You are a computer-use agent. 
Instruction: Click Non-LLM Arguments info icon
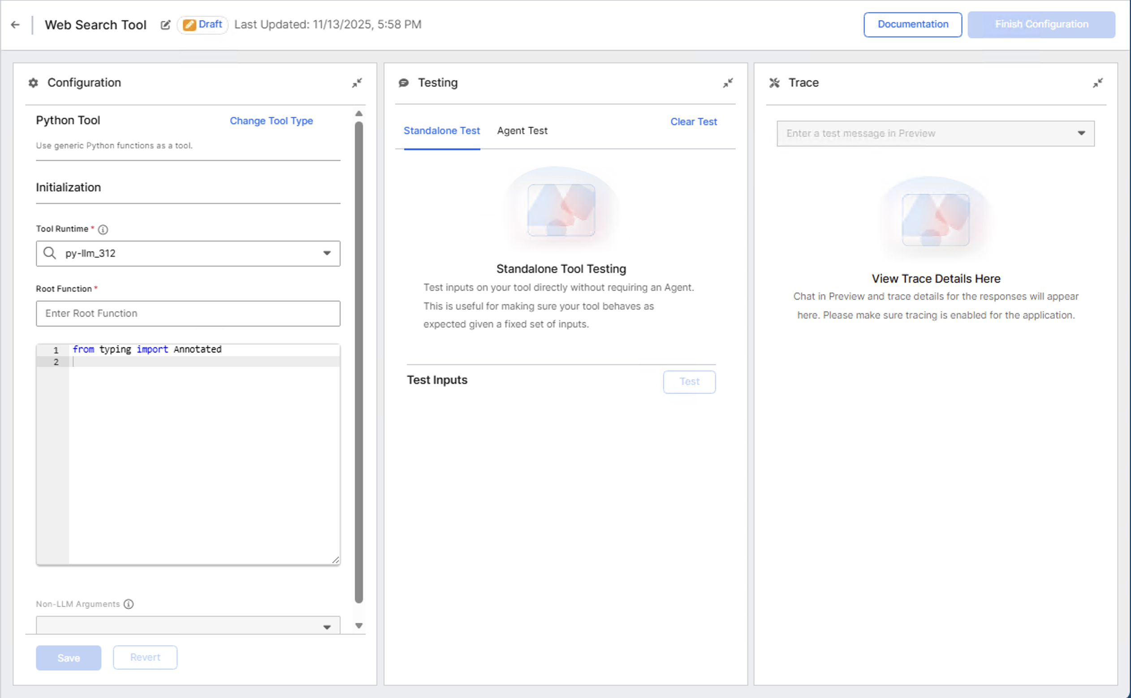pos(129,604)
